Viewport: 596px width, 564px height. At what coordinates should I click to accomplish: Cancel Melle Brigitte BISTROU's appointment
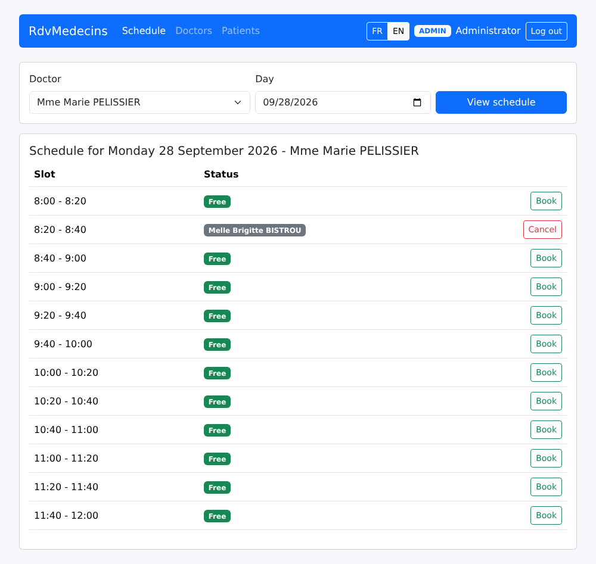click(x=542, y=229)
